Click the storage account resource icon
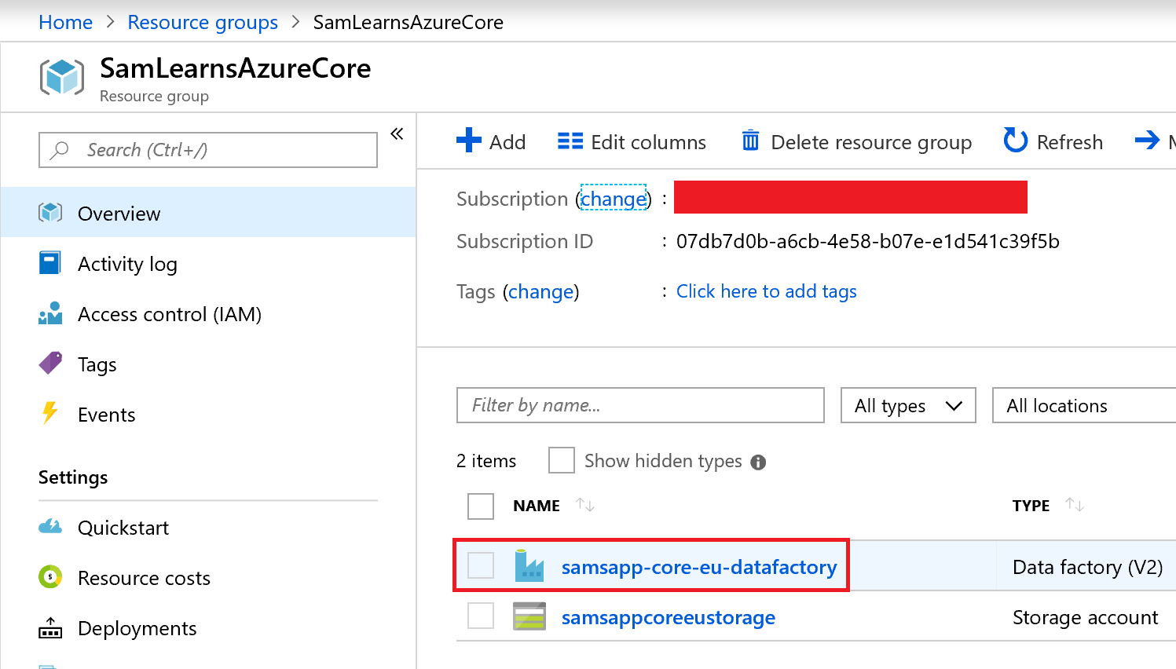 529,617
